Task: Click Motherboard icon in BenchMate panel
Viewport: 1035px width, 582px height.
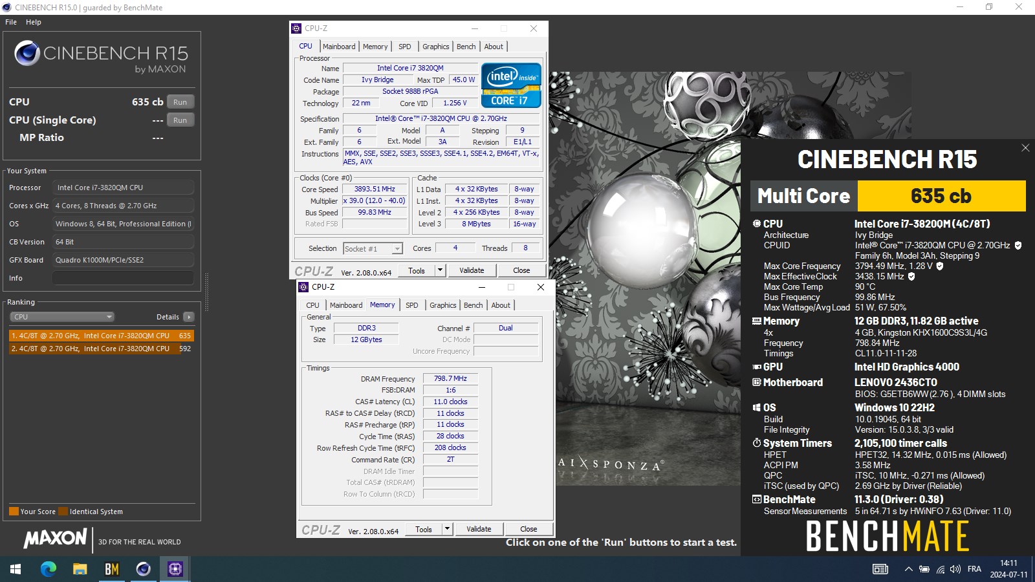Action: (x=757, y=382)
